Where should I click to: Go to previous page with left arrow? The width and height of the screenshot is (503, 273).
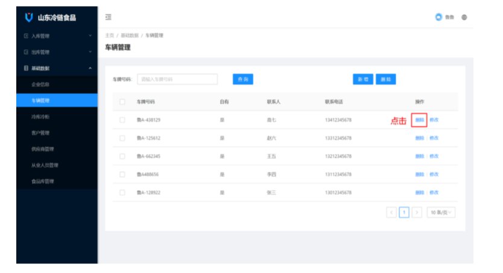click(x=391, y=212)
